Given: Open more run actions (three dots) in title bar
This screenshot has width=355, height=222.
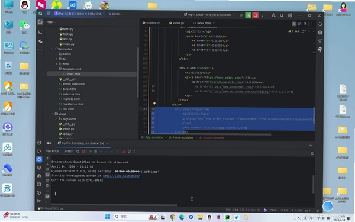Looking at the screenshot, I should pyautogui.click(x=262, y=15).
